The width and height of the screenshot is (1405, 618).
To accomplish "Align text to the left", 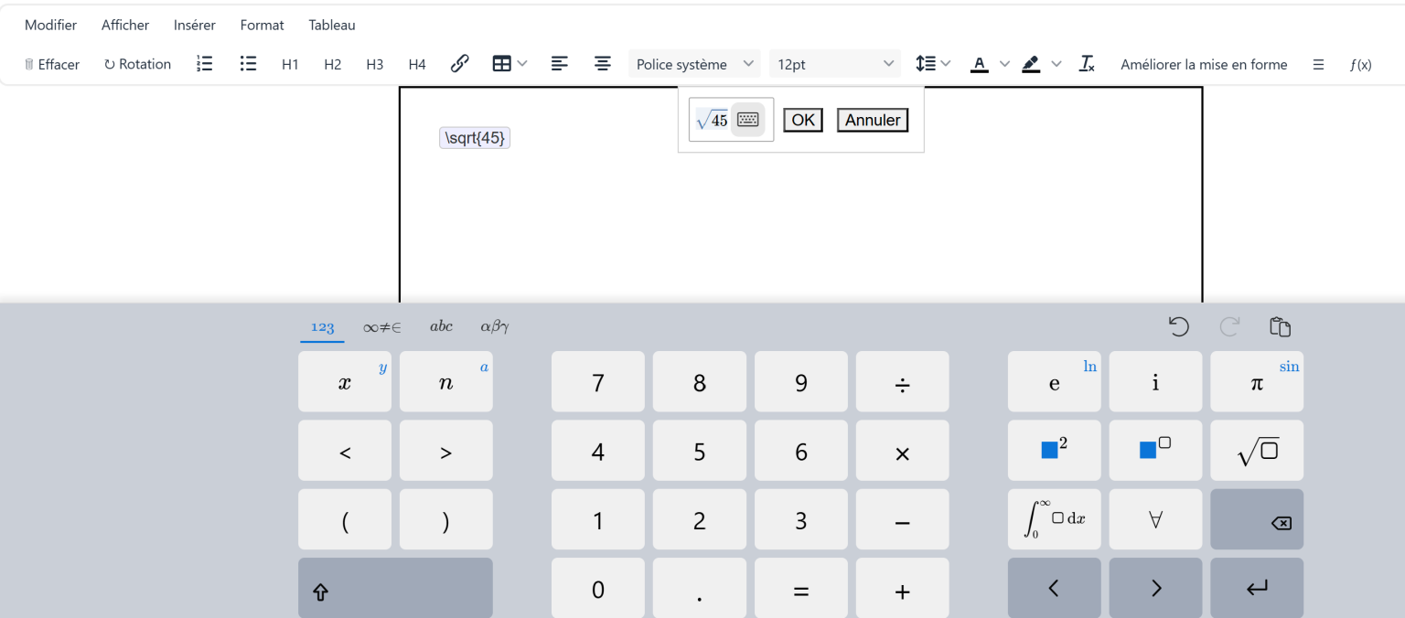I will point(560,64).
